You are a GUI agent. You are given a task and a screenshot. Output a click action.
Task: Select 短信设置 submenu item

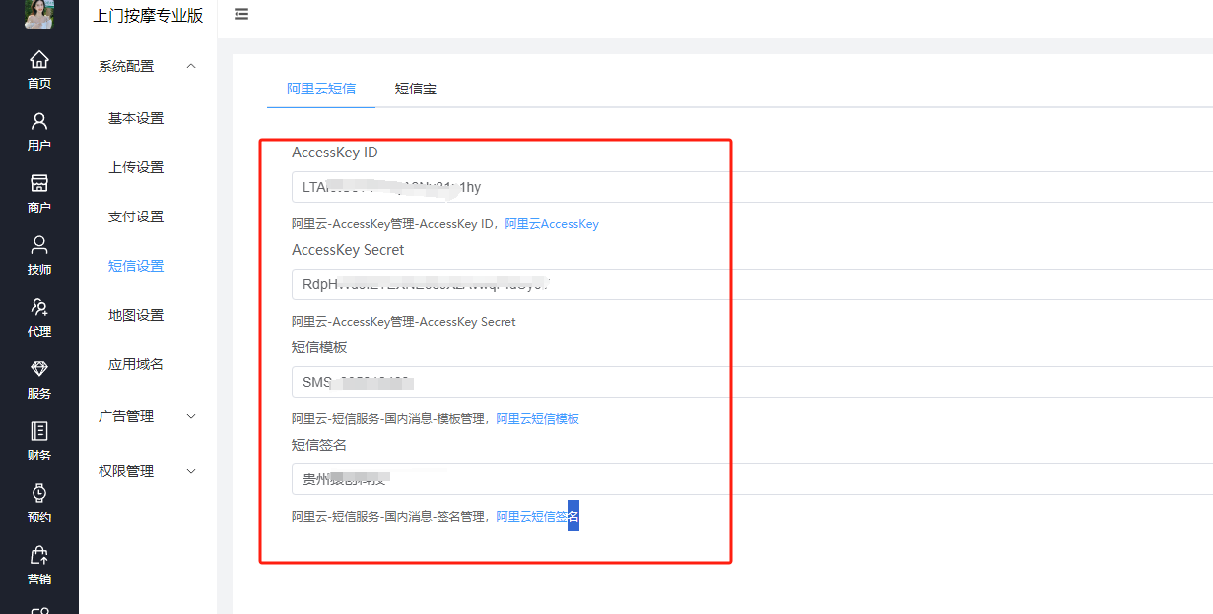[x=136, y=266]
